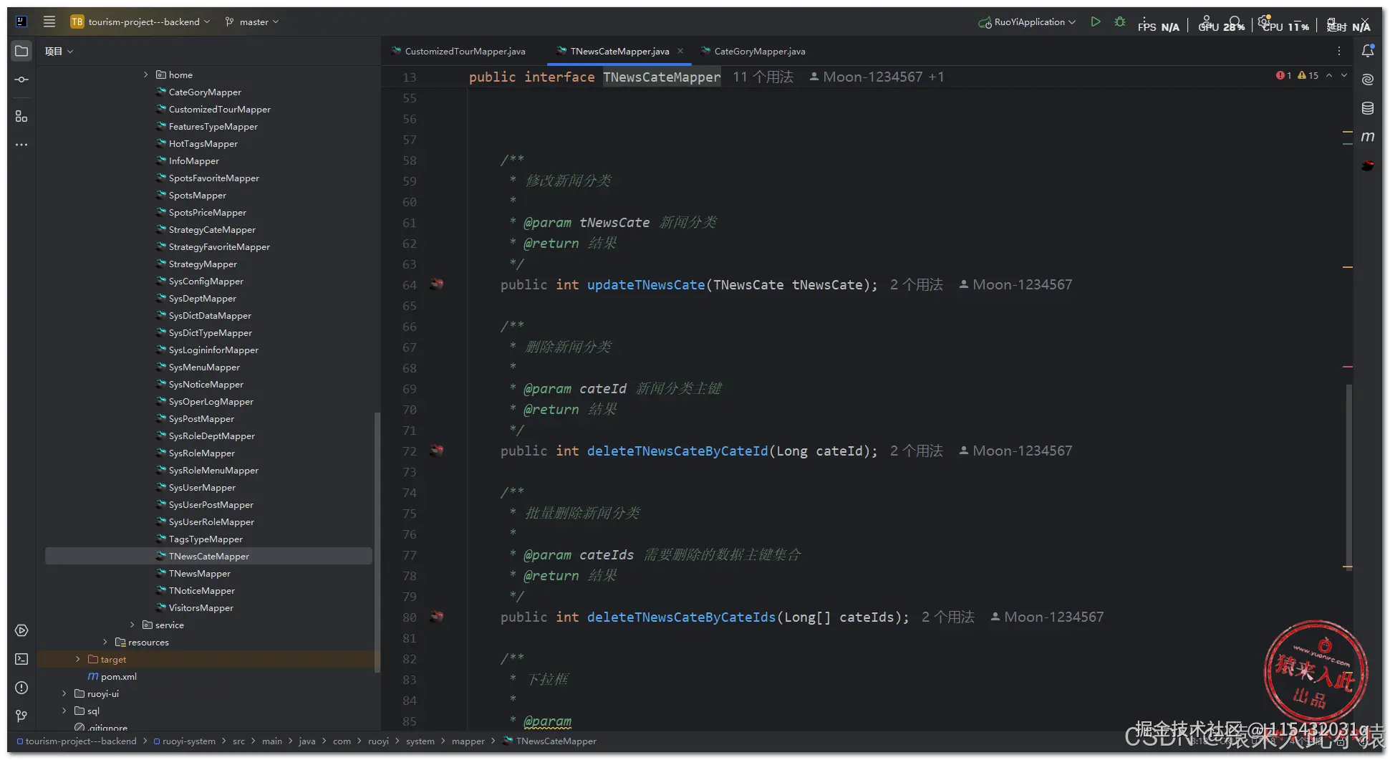Click '11 个用法' usages hint

click(763, 77)
